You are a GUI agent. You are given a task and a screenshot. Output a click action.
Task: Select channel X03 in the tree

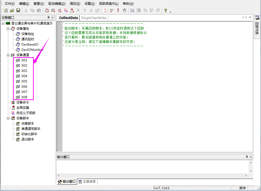pos(24,71)
